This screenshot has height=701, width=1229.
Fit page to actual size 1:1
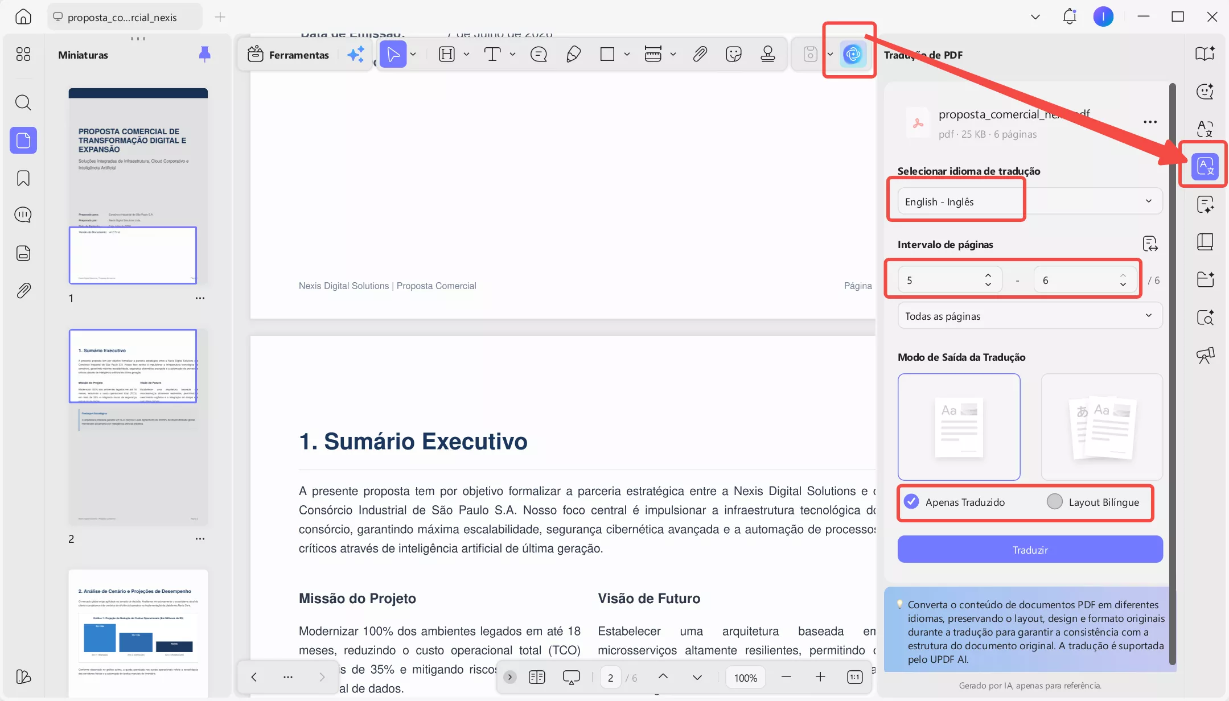click(x=854, y=677)
